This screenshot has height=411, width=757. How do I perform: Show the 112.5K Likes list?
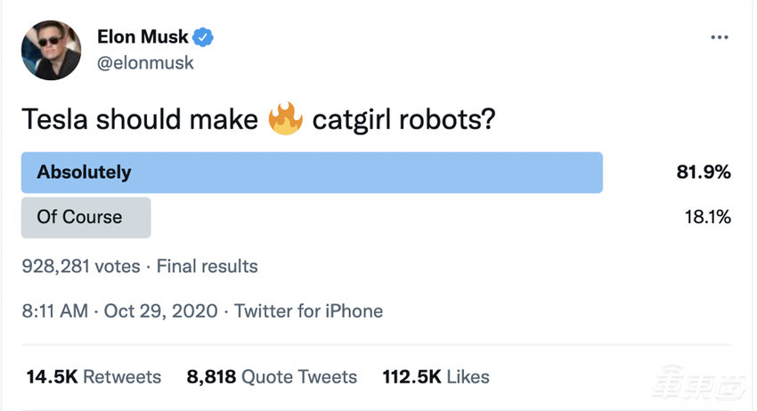[435, 376]
